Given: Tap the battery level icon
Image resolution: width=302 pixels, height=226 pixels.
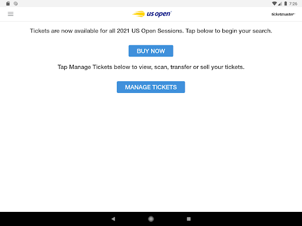Looking at the screenshot, I should 285,4.
